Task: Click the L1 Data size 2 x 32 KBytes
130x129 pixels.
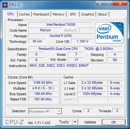Action: coord(92,82)
